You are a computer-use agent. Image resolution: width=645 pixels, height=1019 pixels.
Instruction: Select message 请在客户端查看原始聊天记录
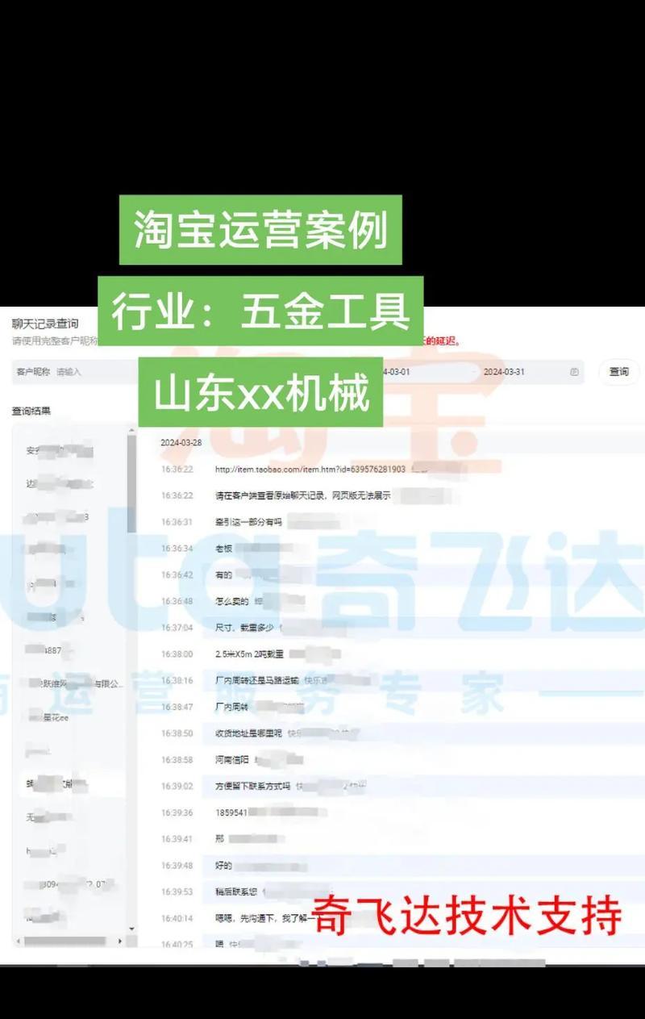302,495
